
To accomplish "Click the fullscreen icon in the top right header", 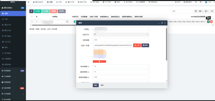I will [x=201, y=2].
